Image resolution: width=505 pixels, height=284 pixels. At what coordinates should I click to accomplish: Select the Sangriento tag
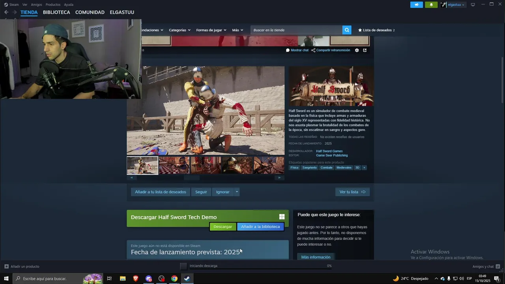309,168
